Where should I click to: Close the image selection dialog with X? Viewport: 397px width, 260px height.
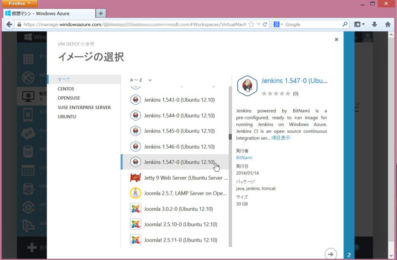point(336,40)
